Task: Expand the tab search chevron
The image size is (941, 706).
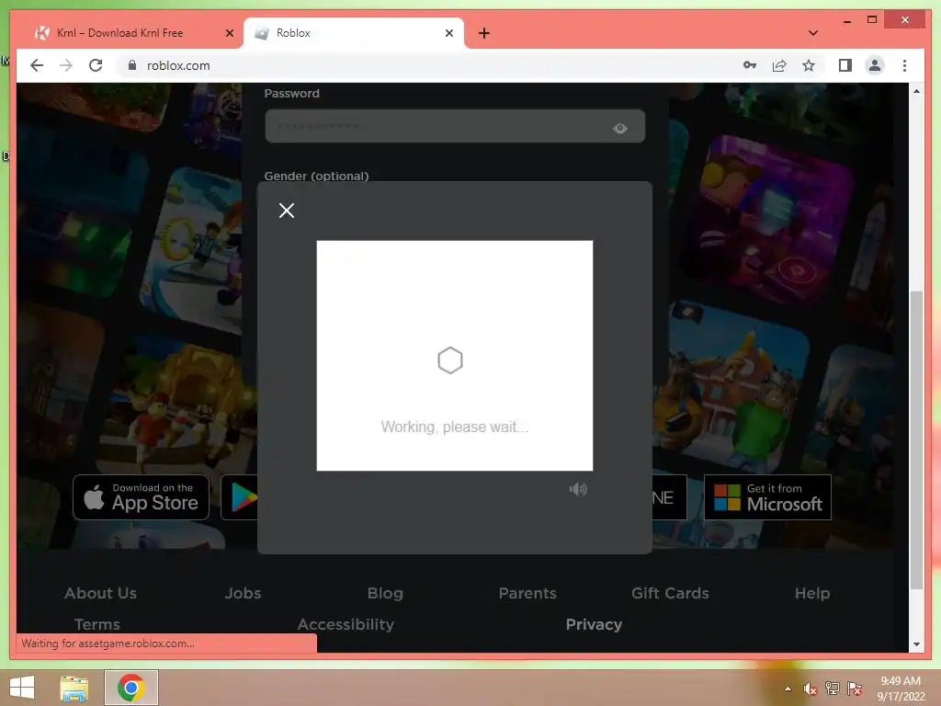Action: point(812,33)
